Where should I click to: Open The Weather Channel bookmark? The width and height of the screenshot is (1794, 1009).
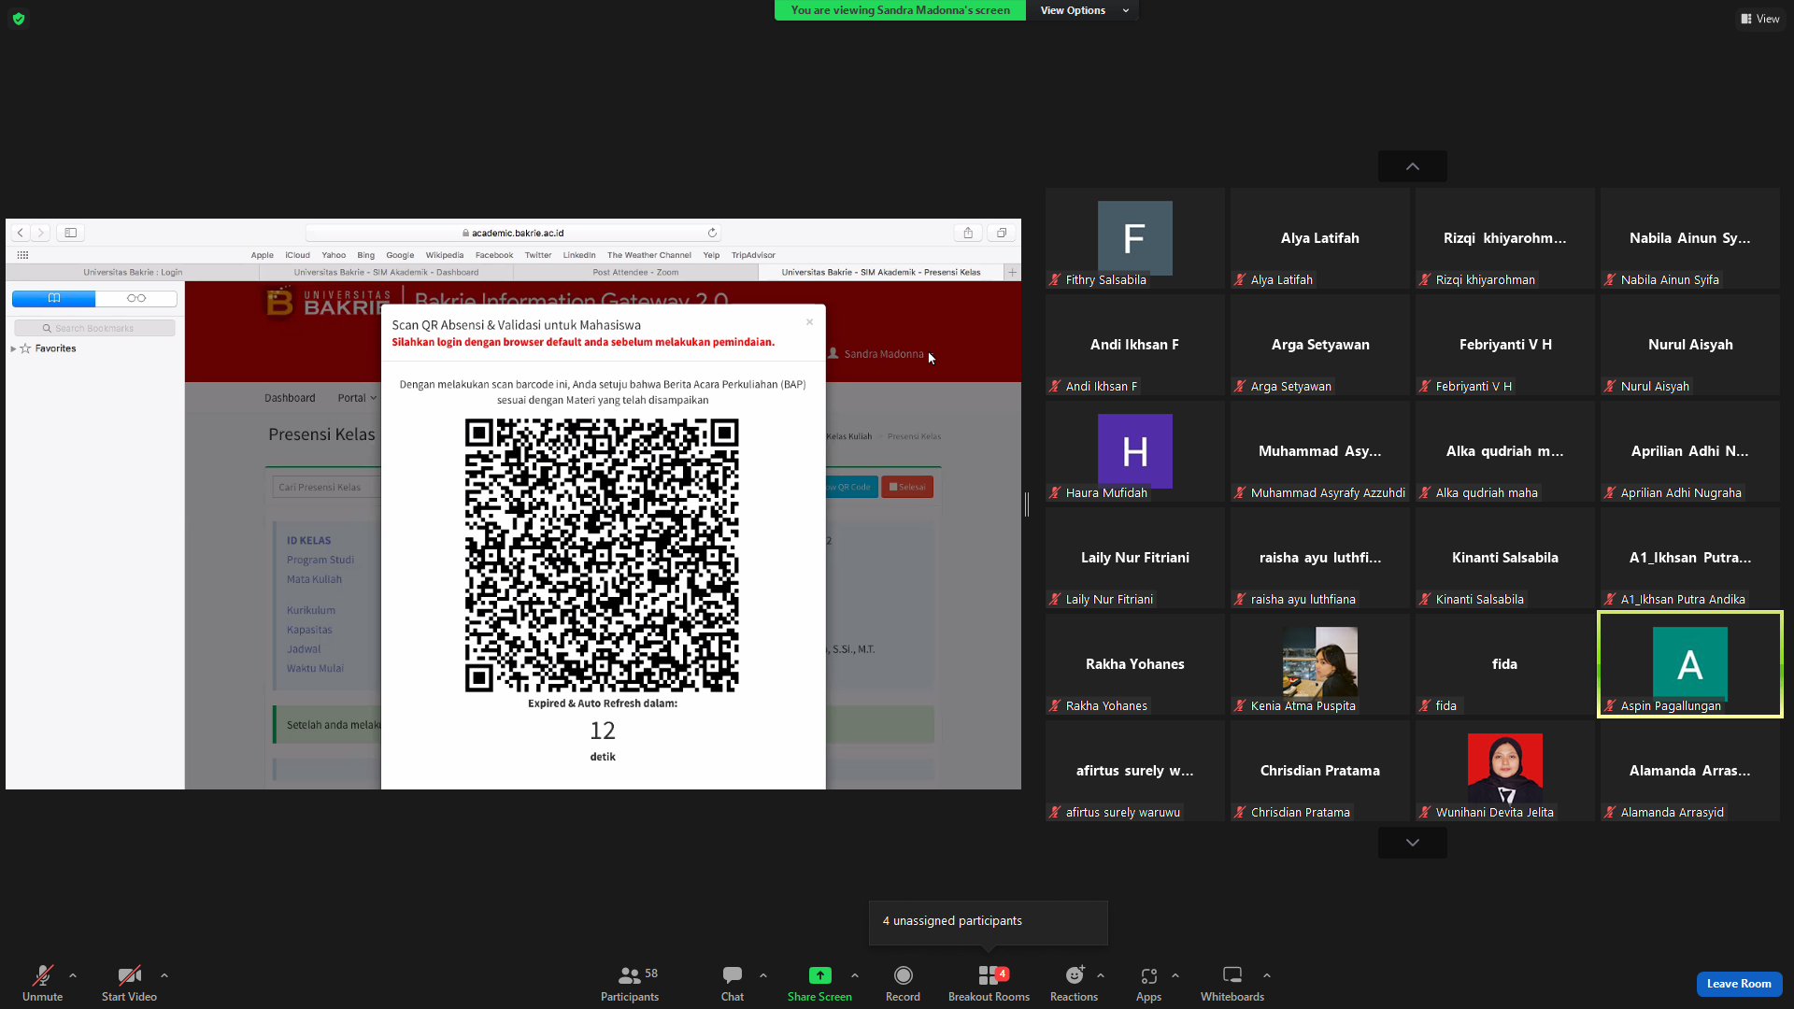pyautogui.click(x=649, y=255)
